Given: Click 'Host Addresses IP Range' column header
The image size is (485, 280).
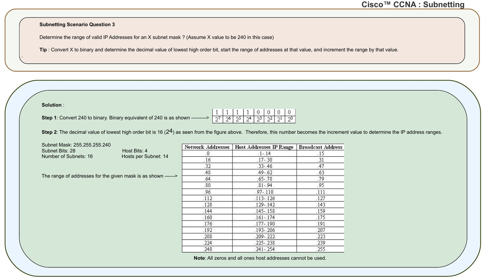Looking at the screenshot, I should click(265, 147).
